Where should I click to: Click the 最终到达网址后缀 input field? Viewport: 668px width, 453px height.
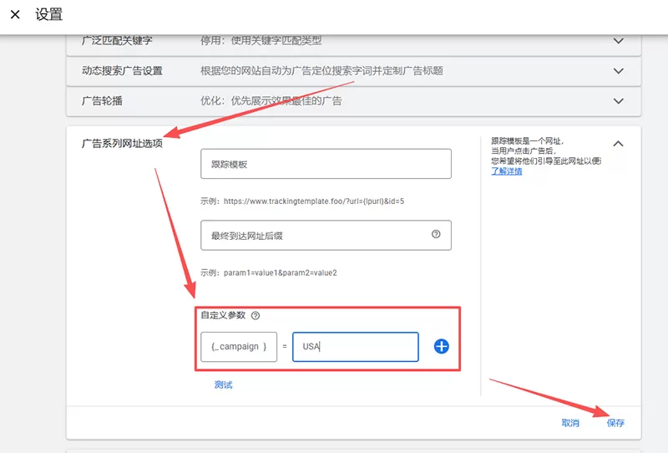click(x=326, y=235)
